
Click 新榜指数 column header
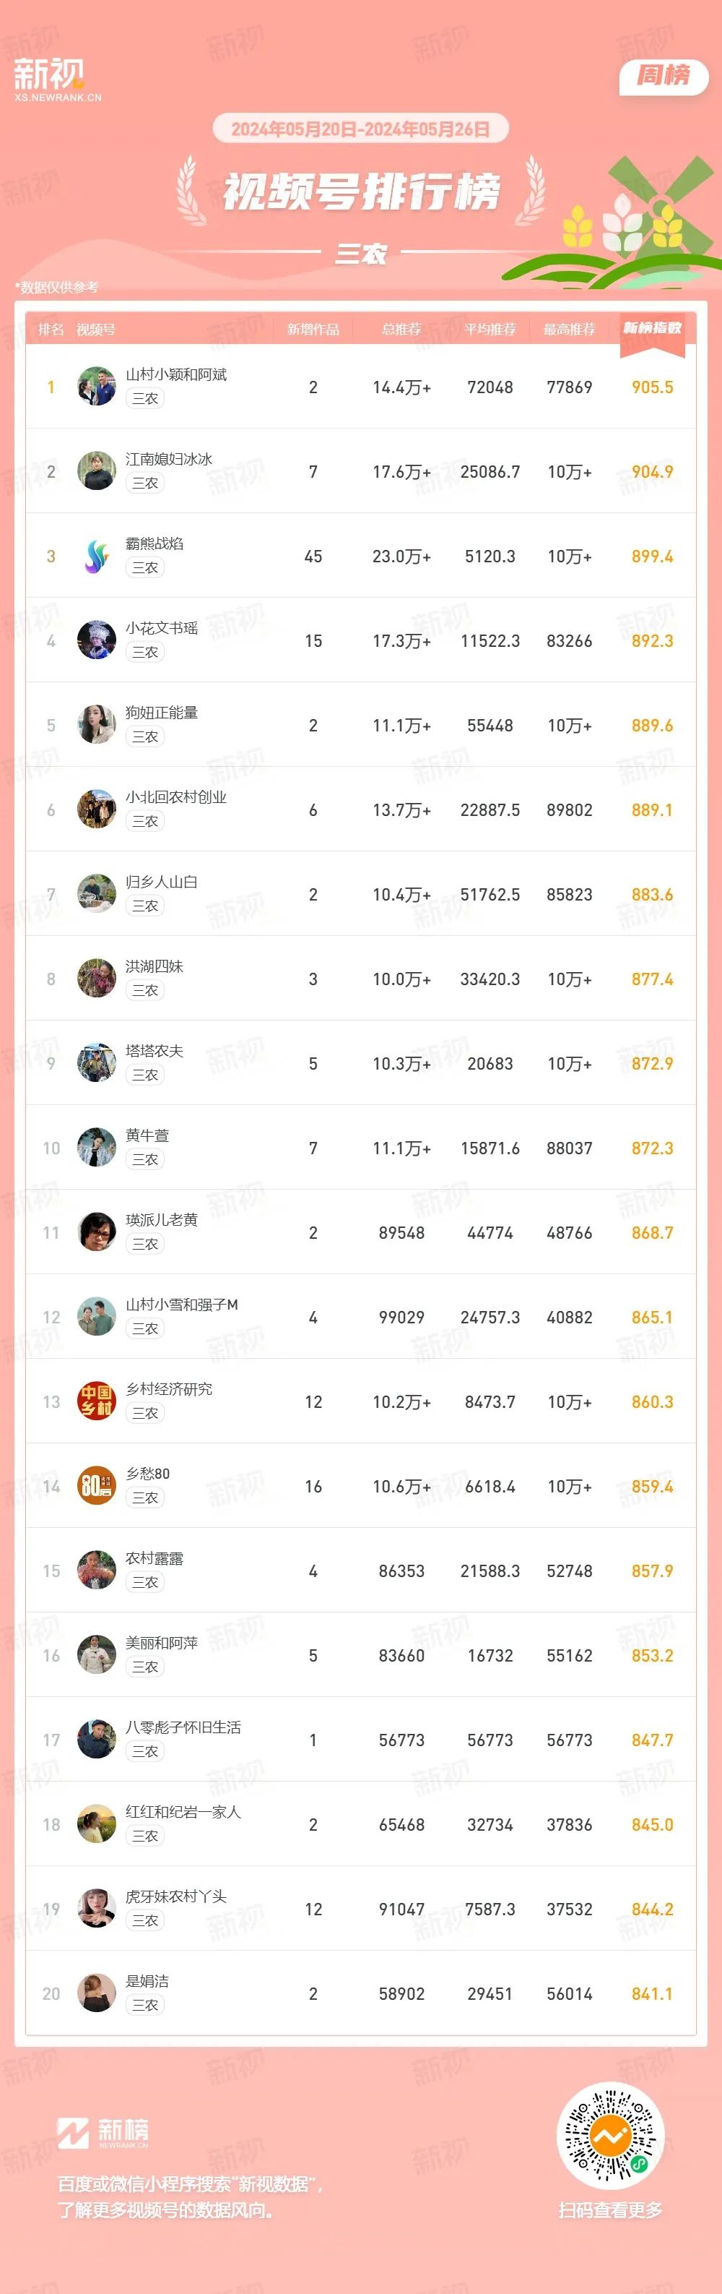[x=652, y=327]
